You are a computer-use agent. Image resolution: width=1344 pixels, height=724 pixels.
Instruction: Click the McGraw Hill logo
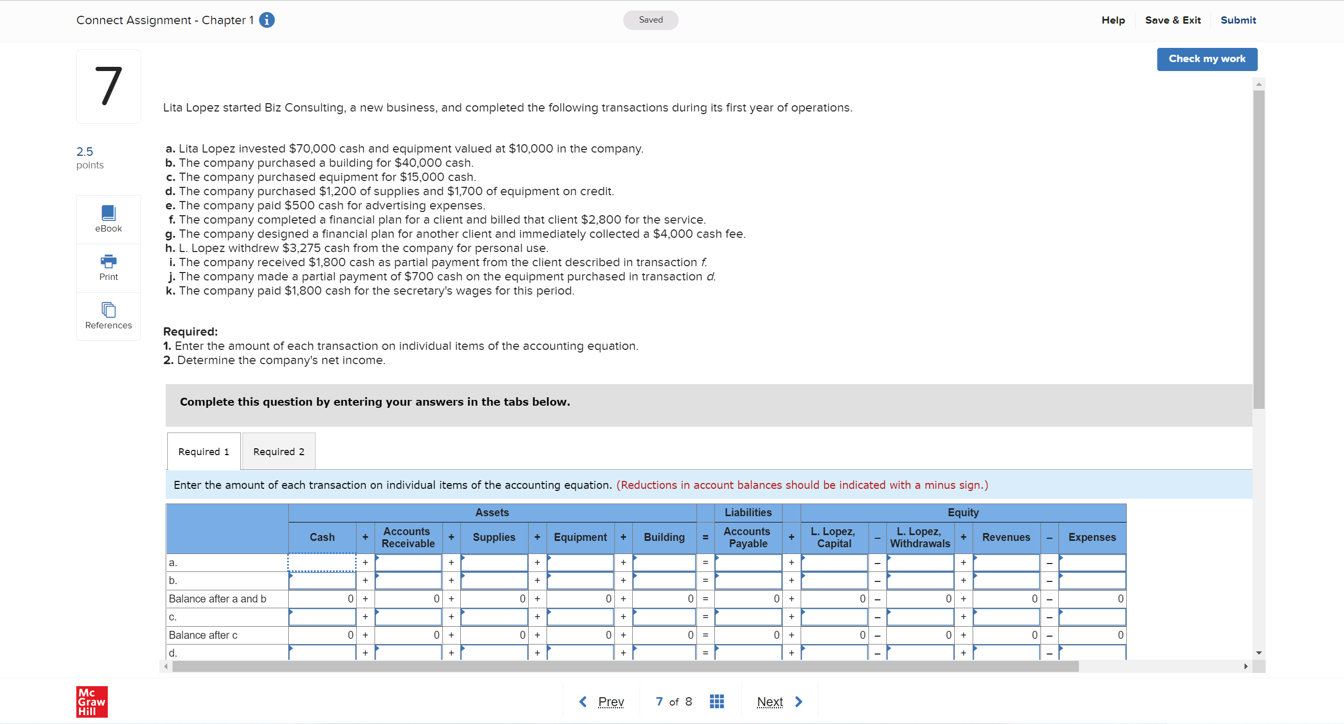click(x=91, y=701)
